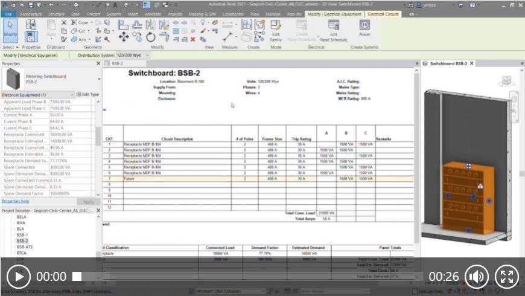
Task: Click the red Delete X icon
Action: tap(193, 39)
